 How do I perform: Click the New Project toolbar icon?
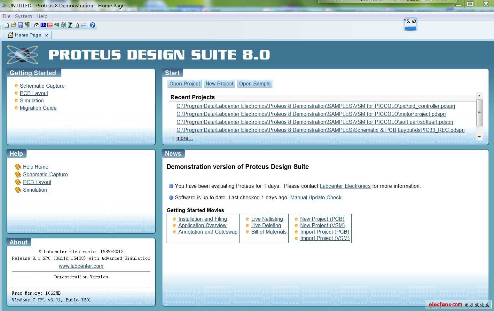tap(7, 25)
